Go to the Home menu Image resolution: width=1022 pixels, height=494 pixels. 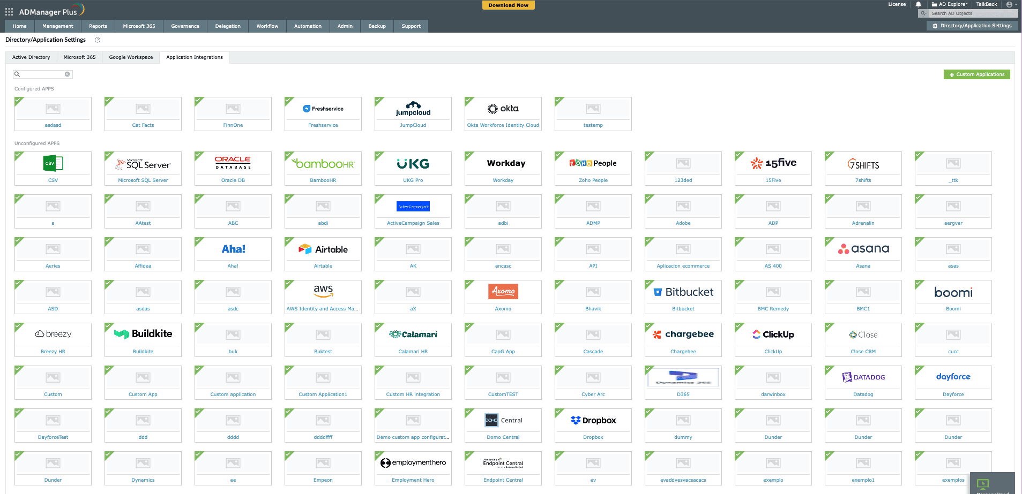(x=20, y=26)
